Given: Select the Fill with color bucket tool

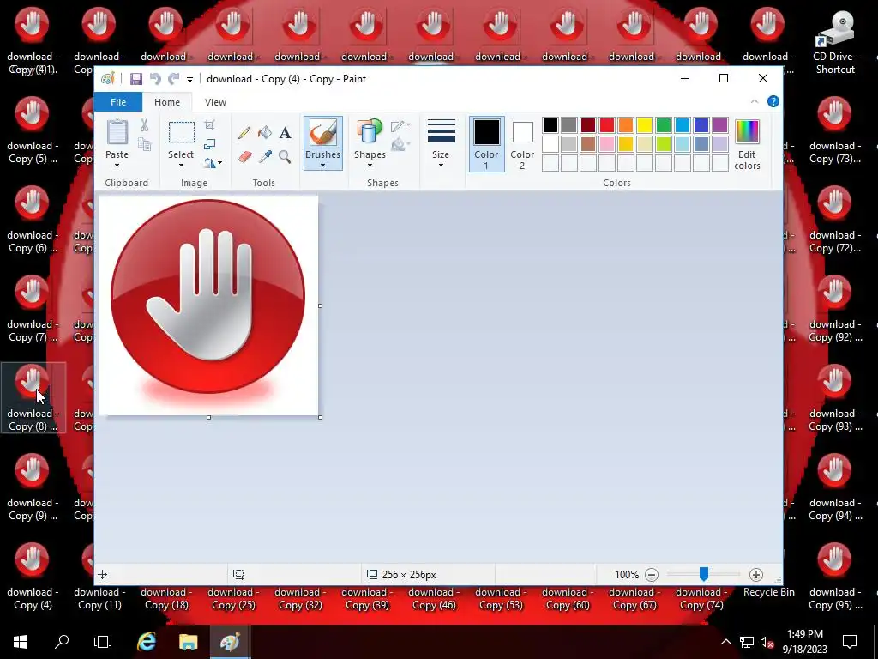Looking at the screenshot, I should pos(265,133).
